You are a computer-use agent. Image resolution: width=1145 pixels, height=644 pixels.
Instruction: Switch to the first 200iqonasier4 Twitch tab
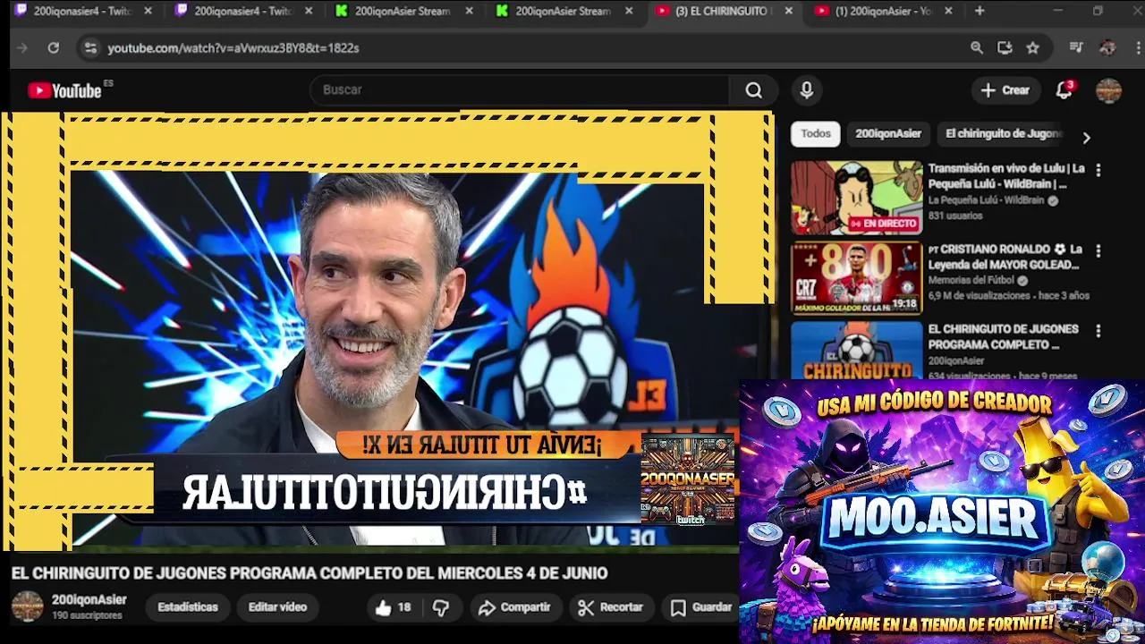tap(74, 11)
